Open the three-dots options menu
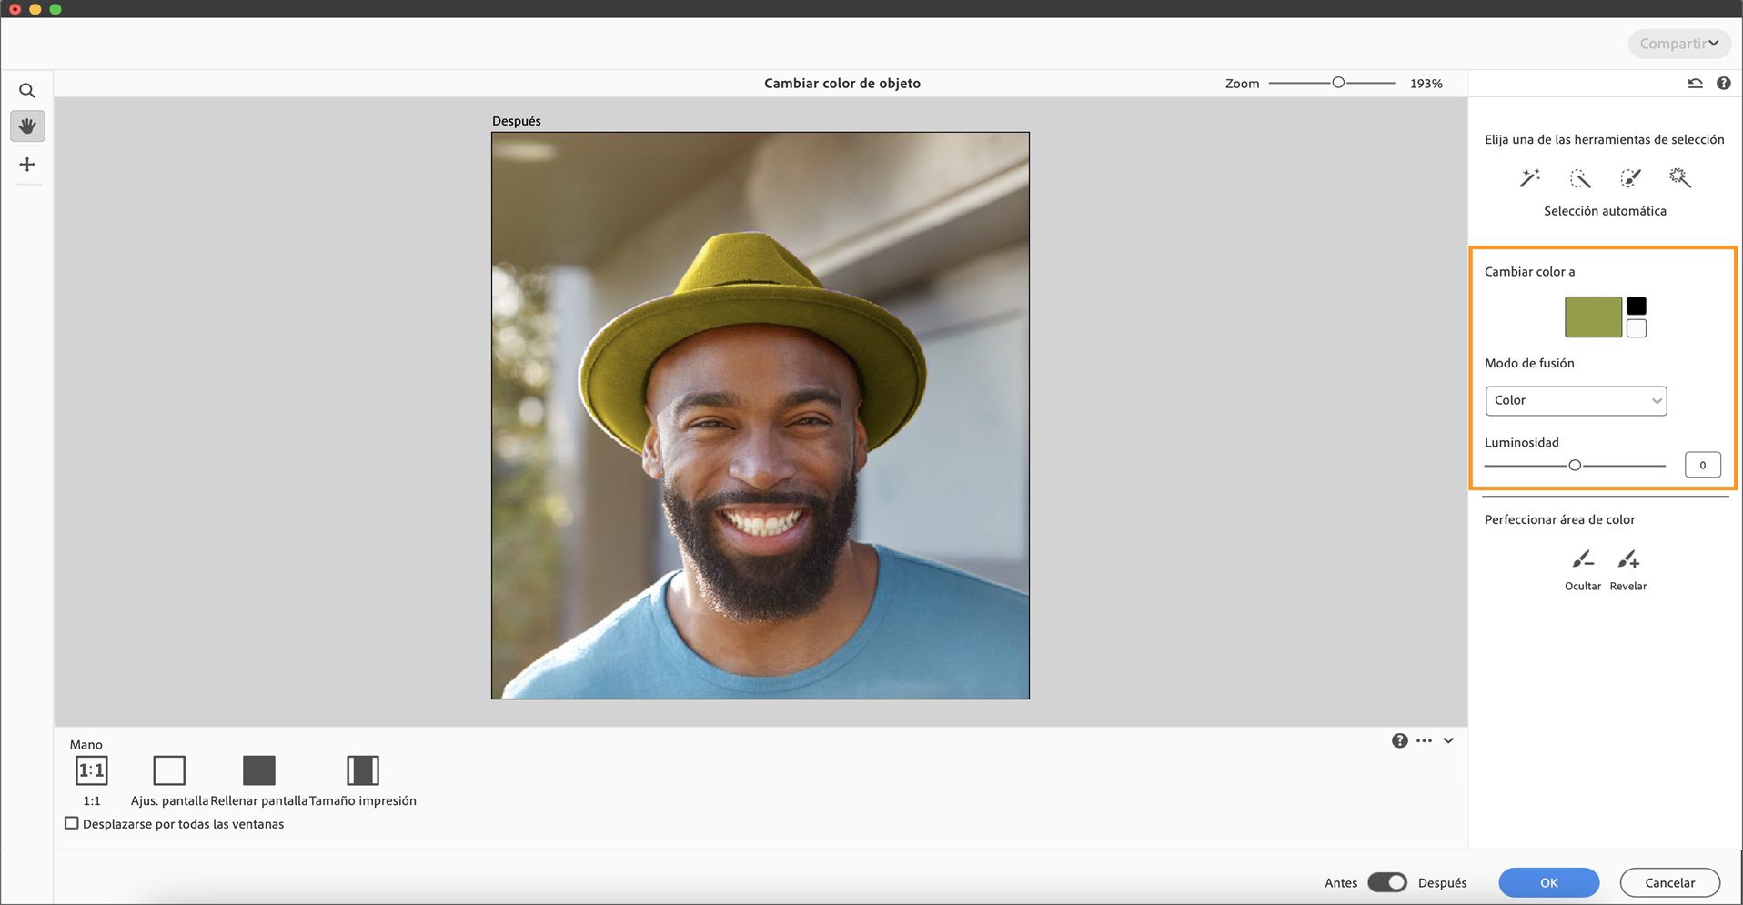1743x905 pixels. [x=1424, y=740]
